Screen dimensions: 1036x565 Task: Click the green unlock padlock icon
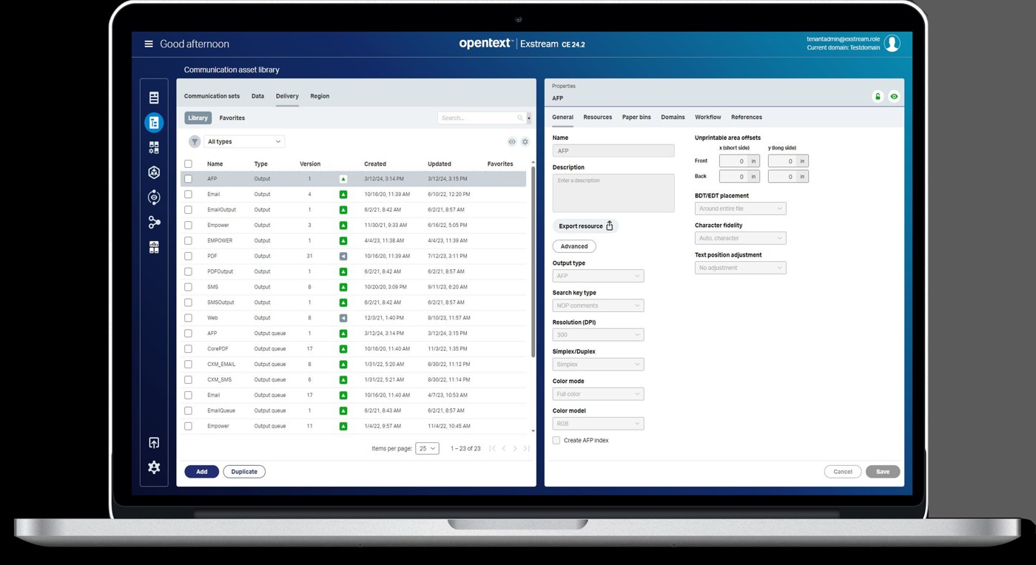(878, 96)
